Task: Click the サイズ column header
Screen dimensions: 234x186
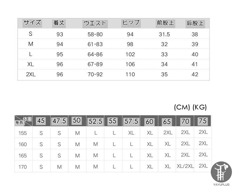Action: click(x=32, y=23)
